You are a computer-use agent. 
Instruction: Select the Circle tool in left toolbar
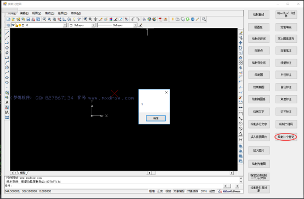7,68
